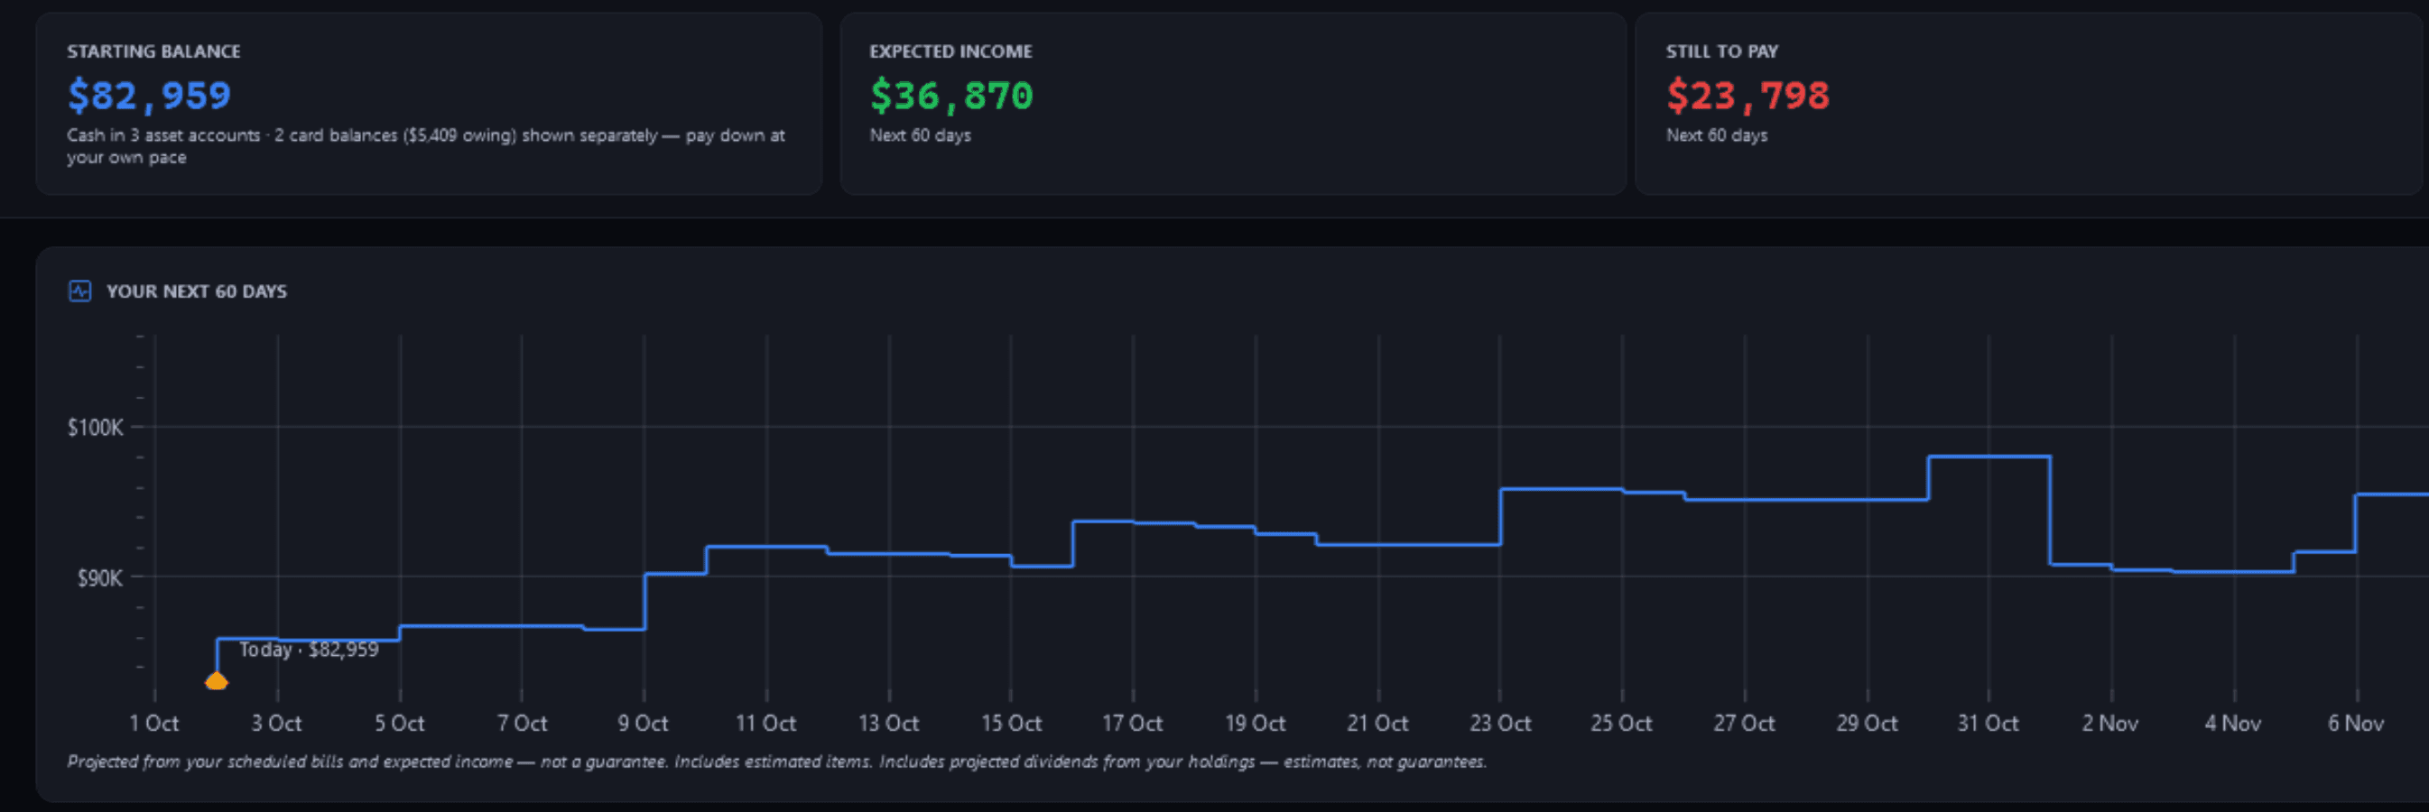Image resolution: width=2429 pixels, height=812 pixels.
Task: Click the STILL TO PAY heading
Action: click(1722, 51)
